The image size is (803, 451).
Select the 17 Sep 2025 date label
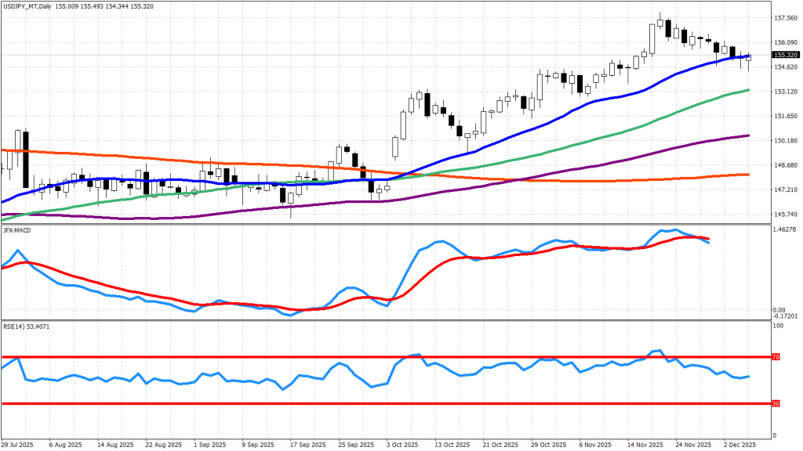pos(307,444)
